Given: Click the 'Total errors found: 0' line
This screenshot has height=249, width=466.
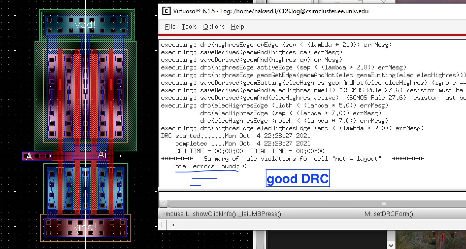Looking at the screenshot, I should tap(209, 166).
